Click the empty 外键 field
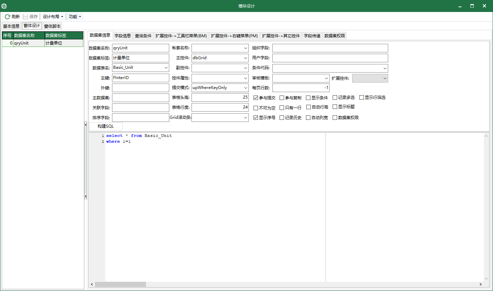This screenshot has height=291, width=493. point(140,88)
